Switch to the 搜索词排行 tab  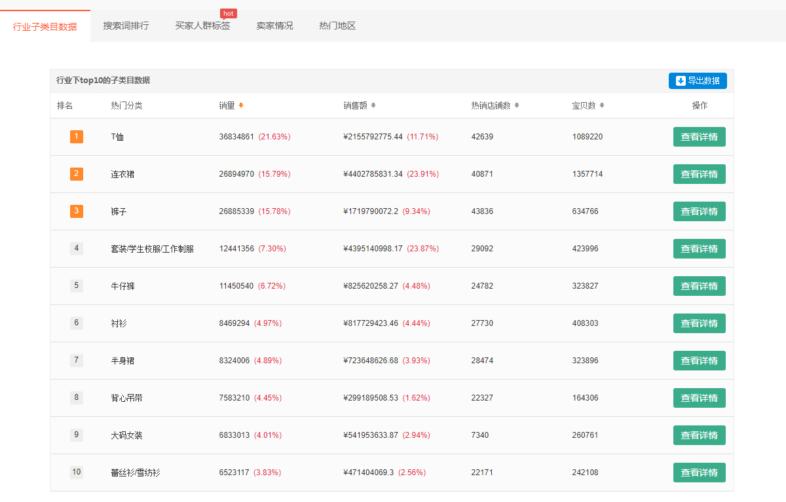tap(126, 26)
